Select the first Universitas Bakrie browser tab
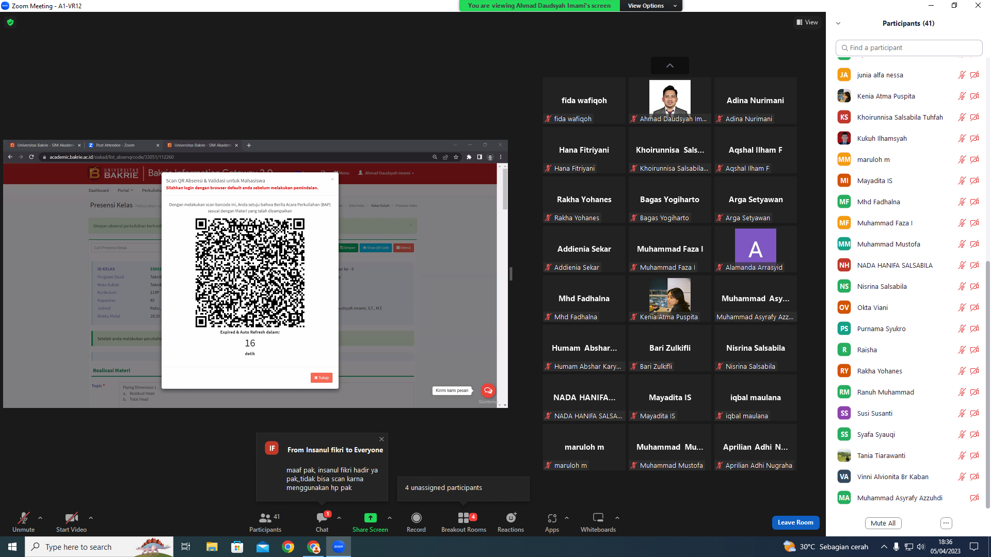This screenshot has height=557, width=991. coord(45,145)
